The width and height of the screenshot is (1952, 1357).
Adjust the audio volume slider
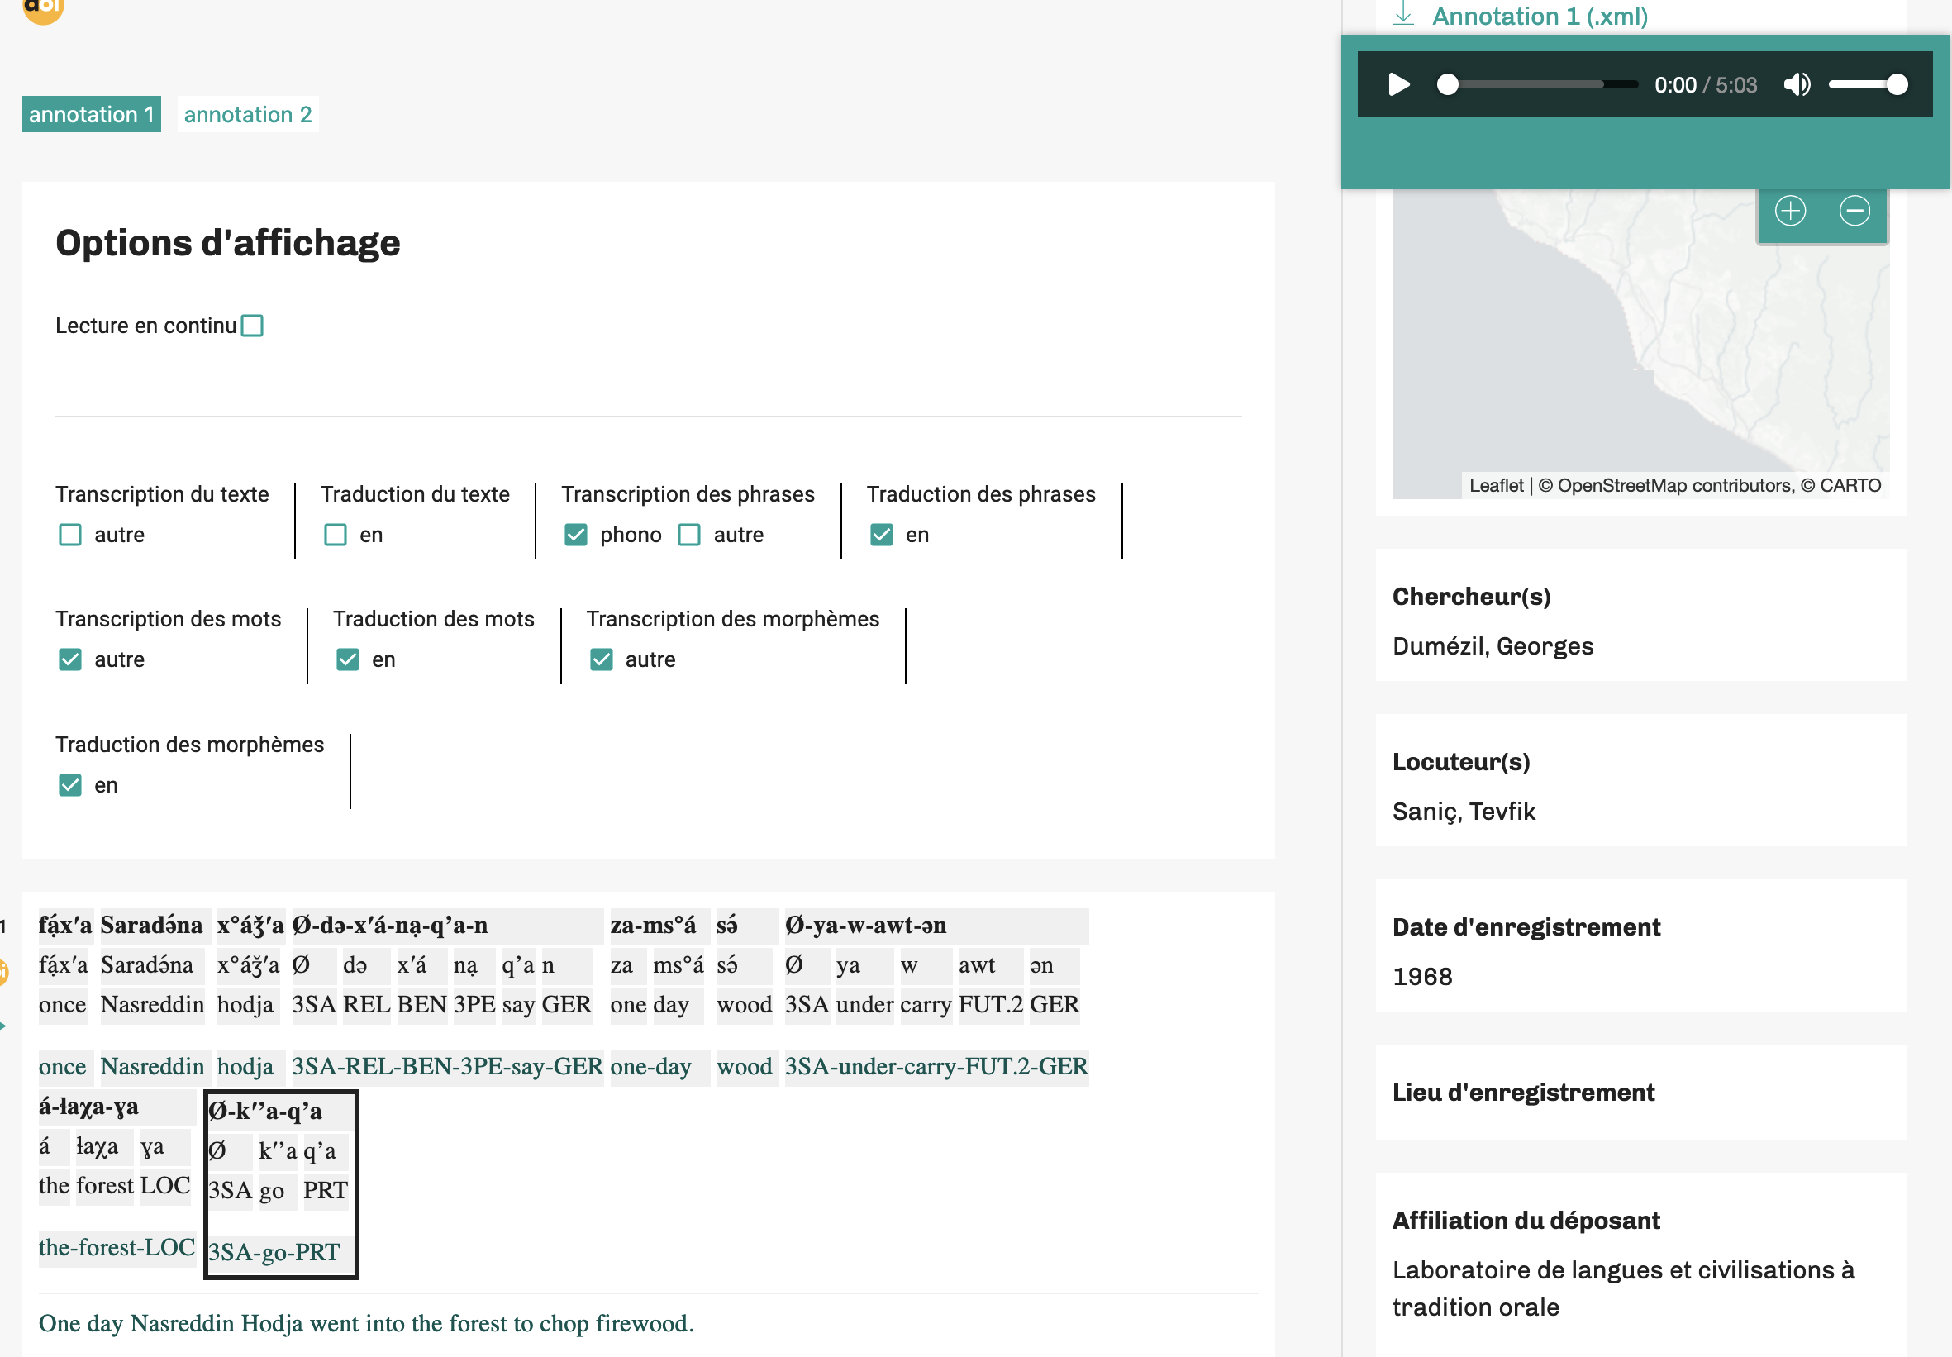pyautogui.click(x=1868, y=85)
